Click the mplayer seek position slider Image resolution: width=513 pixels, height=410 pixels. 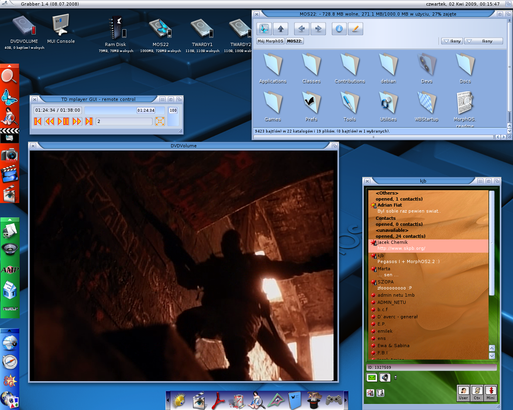point(125,110)
